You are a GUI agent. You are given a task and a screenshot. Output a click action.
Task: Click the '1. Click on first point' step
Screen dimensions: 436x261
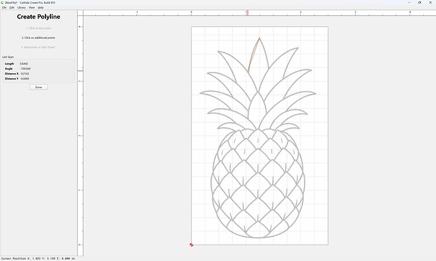(x=39, y=28)
